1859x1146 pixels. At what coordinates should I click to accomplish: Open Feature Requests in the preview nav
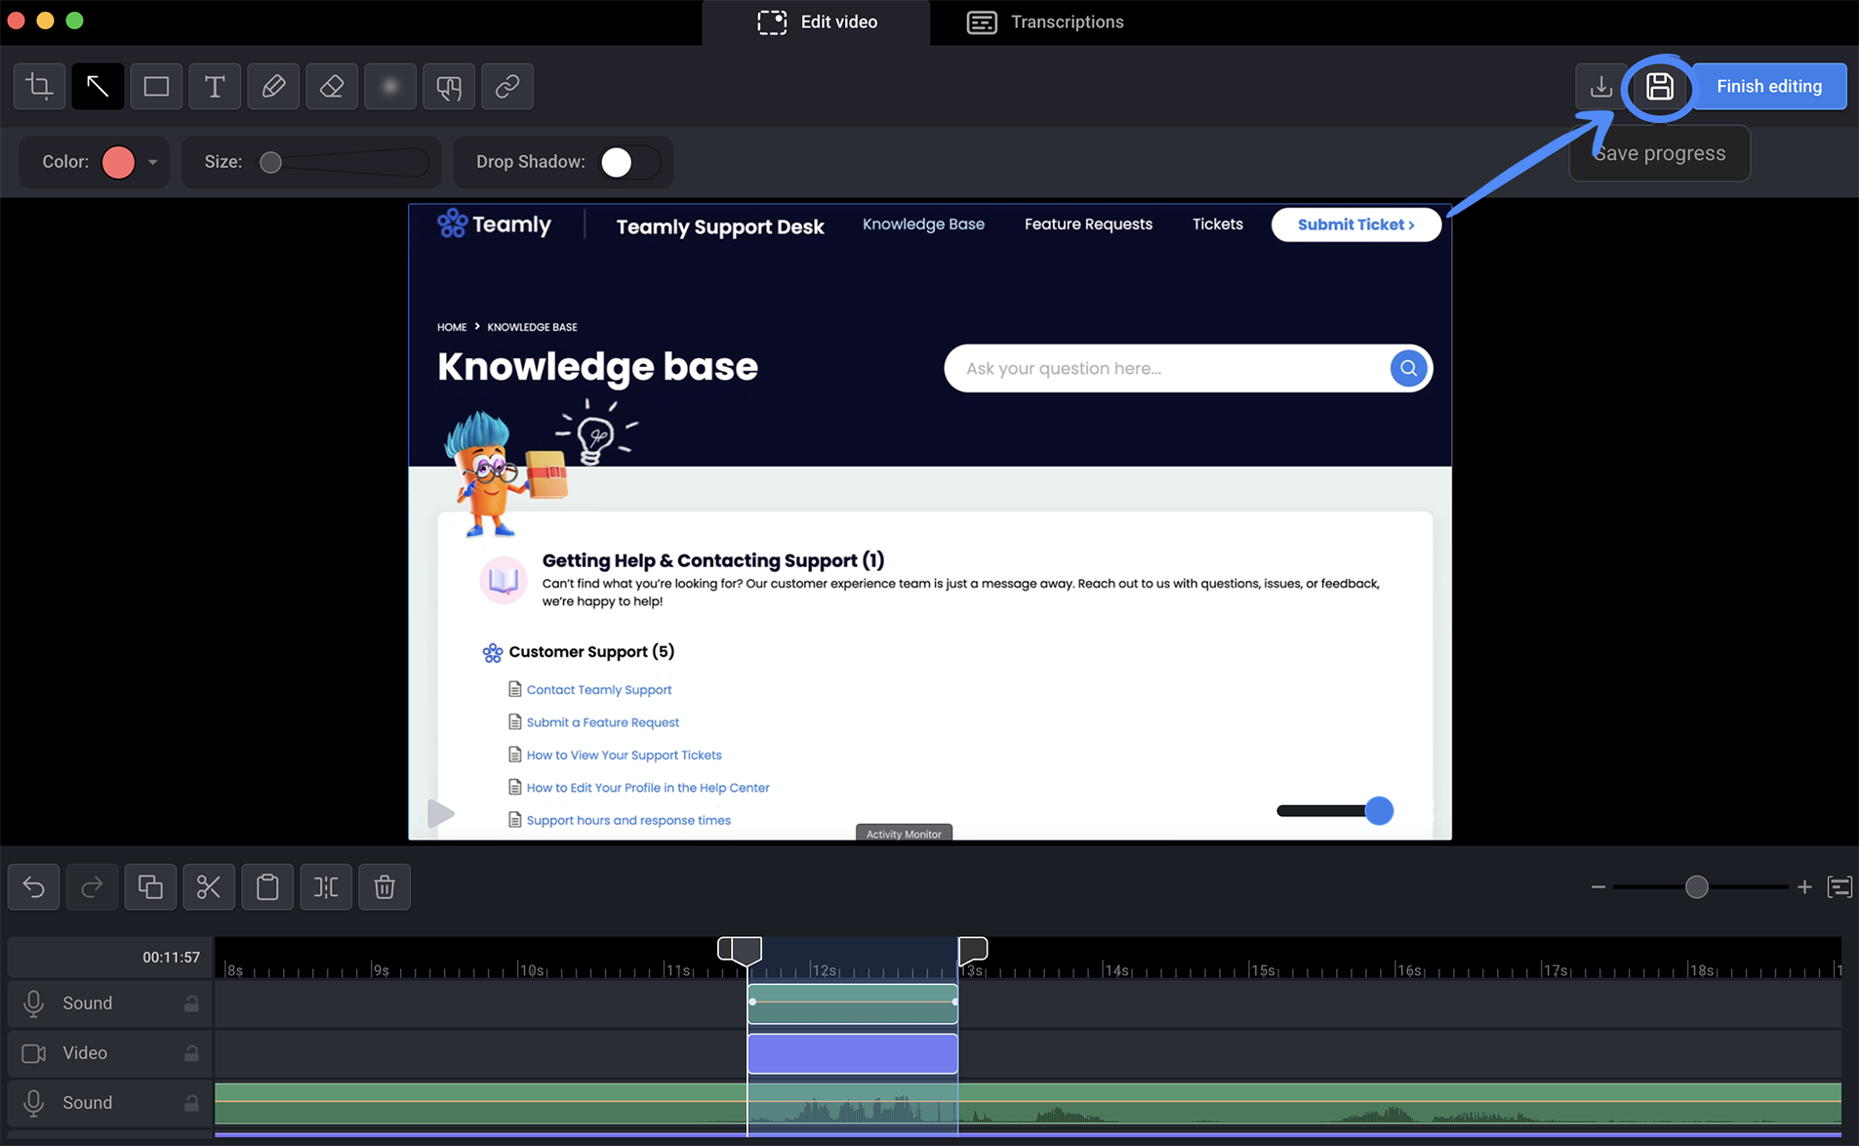[1088, 225]
